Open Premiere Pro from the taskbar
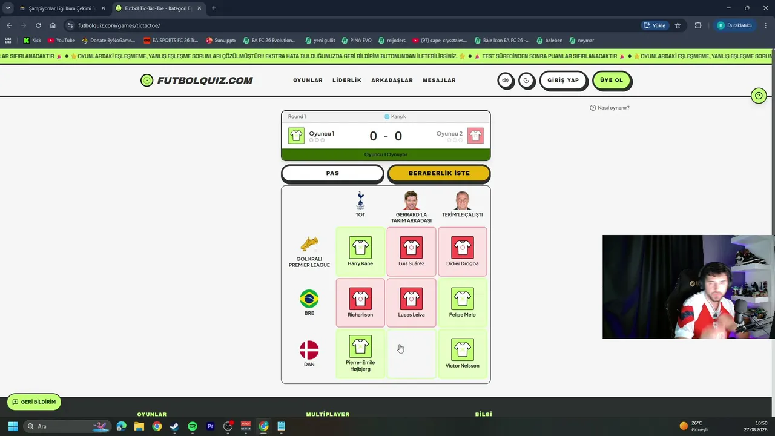775x436 pixels. click(x=210, y=426)
